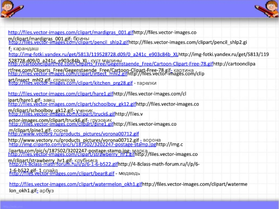Open the mardigras_001.gif hyperlink
This screenshot has height=209, width=279.
71,32
